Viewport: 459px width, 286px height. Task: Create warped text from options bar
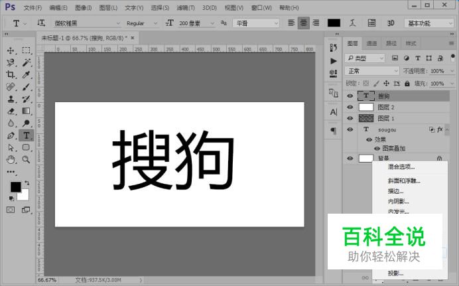352,23
